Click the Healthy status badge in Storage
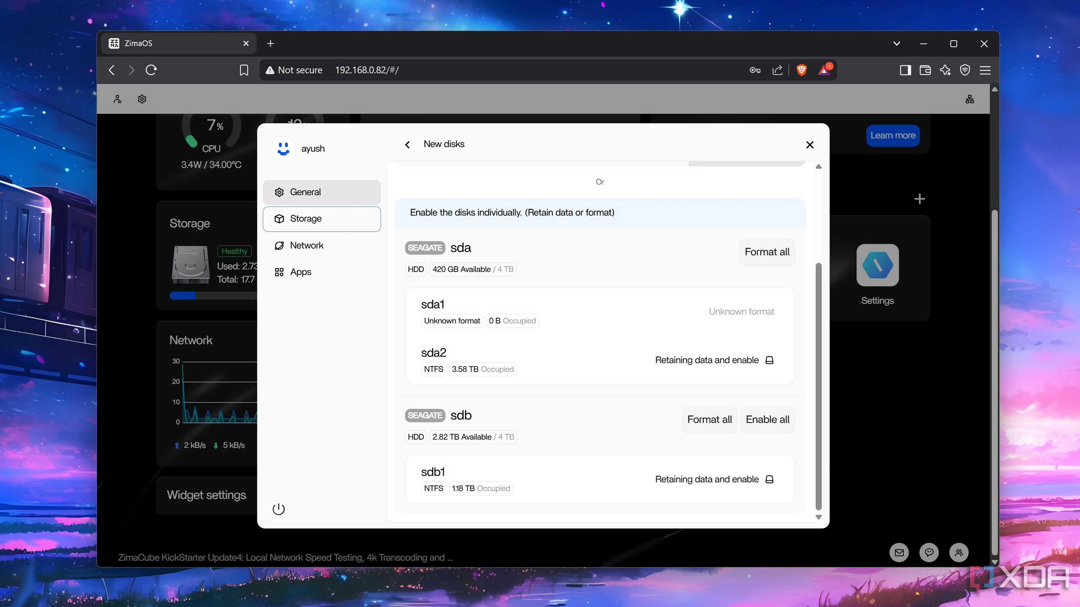 (234, 251)
